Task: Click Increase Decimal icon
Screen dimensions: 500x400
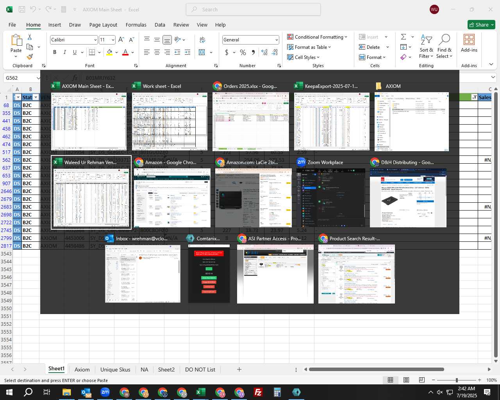Action: (264, 52)
